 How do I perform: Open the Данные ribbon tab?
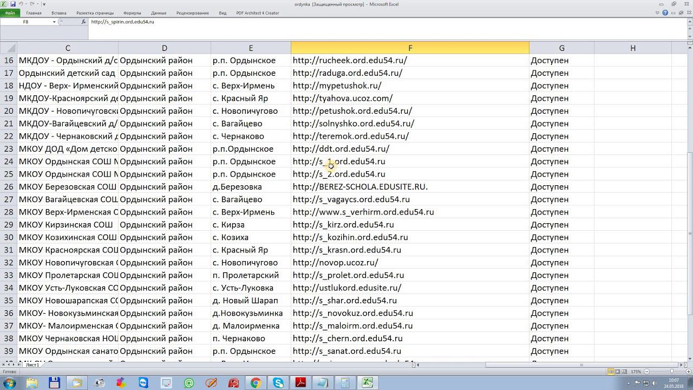[x=159, y=13]
